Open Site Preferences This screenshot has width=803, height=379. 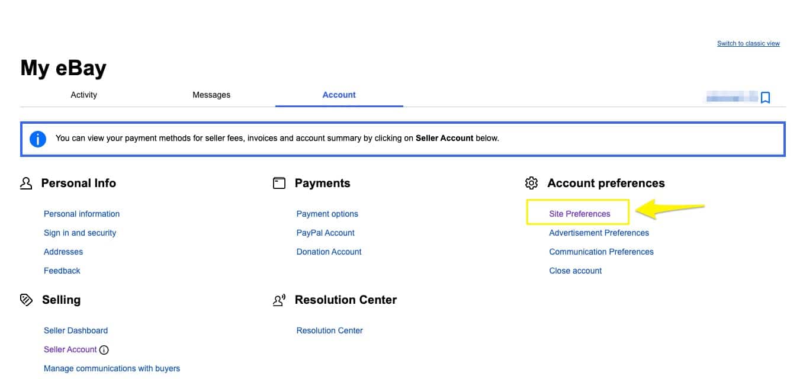click(x=580, y=214)
